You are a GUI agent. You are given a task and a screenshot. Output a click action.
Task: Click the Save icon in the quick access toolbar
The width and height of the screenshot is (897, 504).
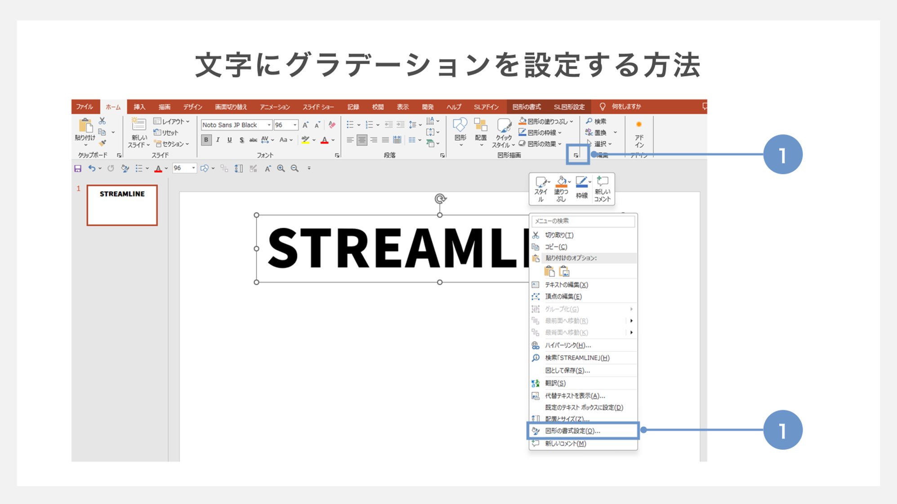click(78, 168)
